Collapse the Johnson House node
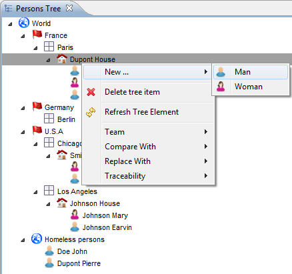Screen dimensions: 292x274 tap(48, 204)
